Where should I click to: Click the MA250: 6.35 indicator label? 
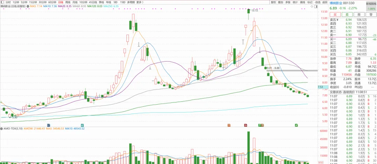pyautogui.click(x=111, y=6)
